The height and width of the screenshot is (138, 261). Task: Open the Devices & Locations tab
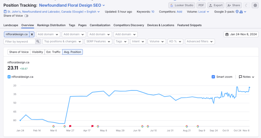(161, 25)
